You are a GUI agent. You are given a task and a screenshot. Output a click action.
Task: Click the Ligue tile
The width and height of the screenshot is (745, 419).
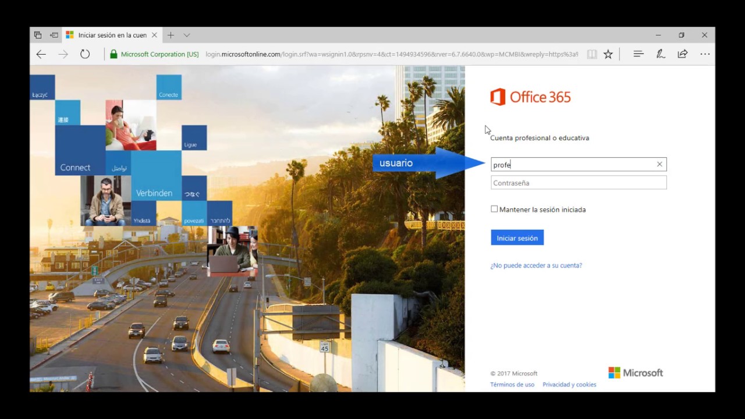[194, 138]
